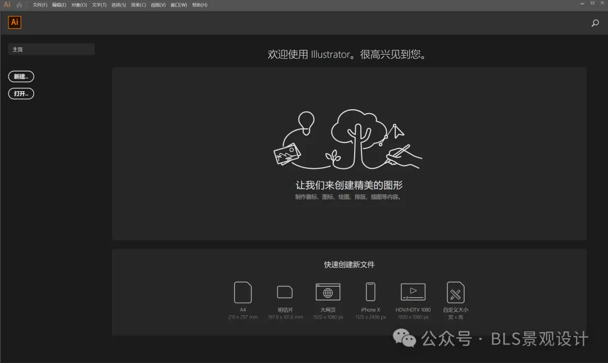Click the welcome illustration graphic
The image size is (608, 363).
click(x=348, y=139)
